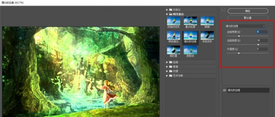Click the cave painting preview image

[x=81, y=72]
